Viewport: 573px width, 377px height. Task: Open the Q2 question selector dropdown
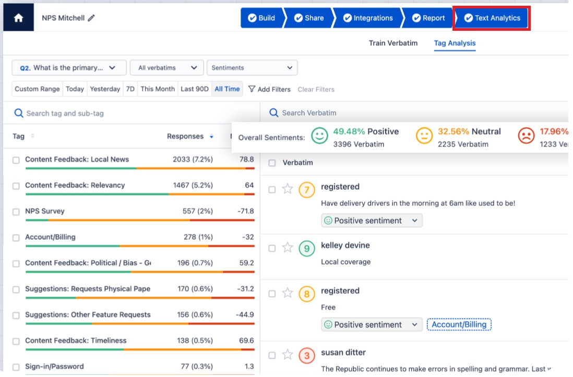pos(68,67)
